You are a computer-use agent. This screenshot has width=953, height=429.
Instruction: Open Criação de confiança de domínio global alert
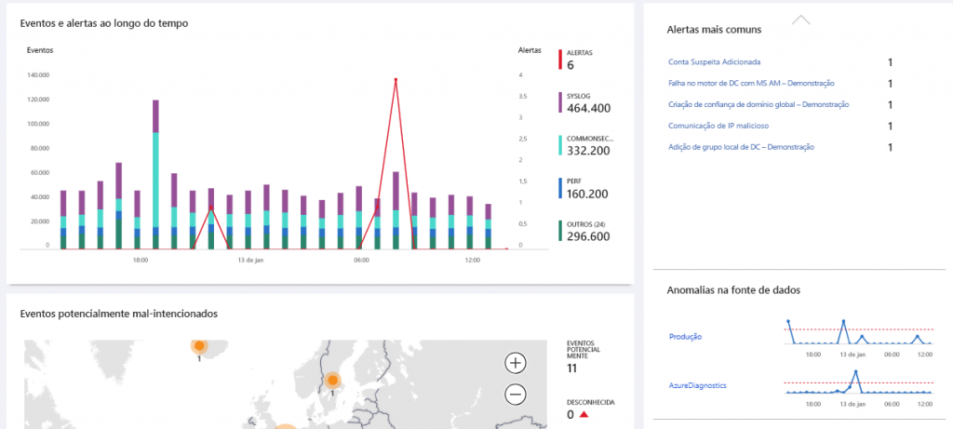758,105
